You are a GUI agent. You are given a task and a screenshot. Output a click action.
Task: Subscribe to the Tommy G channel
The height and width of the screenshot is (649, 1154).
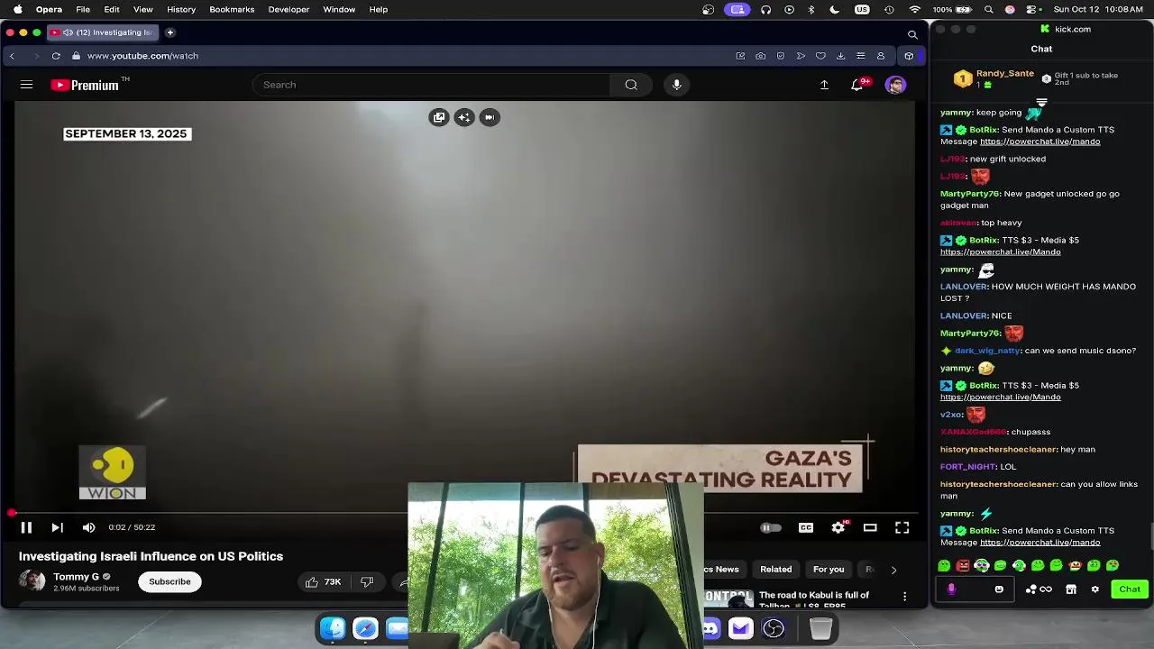[x=169, y=581]
